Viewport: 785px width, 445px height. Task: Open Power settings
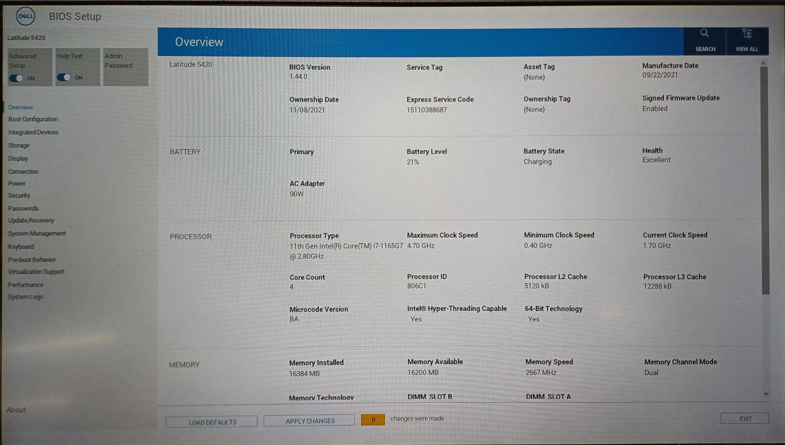click(x=17, y=183)
